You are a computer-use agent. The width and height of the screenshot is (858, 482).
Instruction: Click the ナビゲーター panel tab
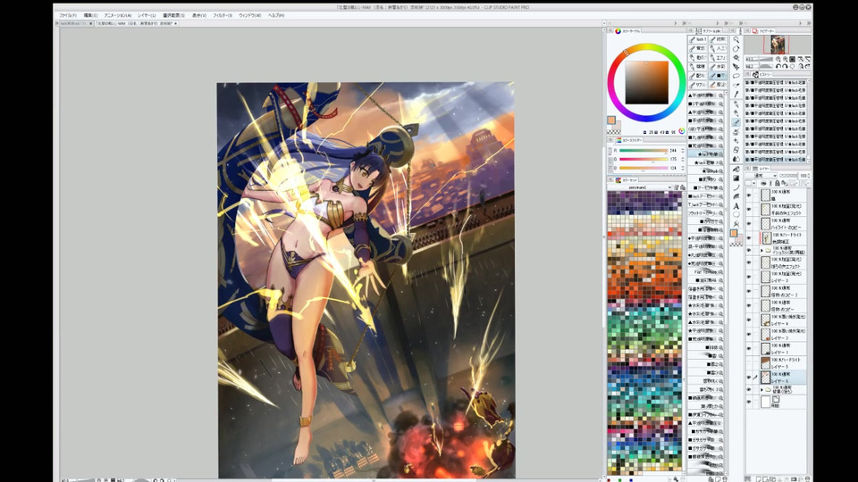pos(762,31)
